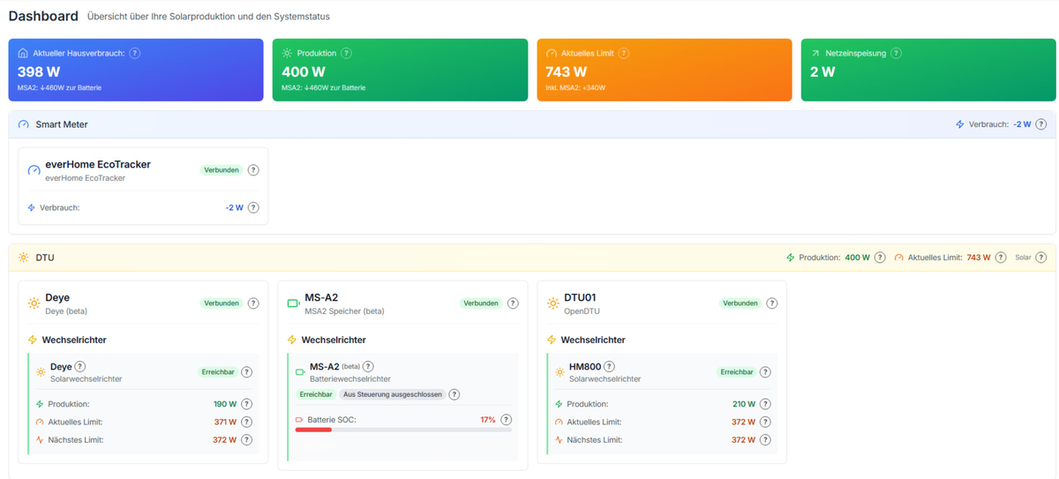1059x479 pixels.
Task: Click sun icon in green Produktion card
Action: (287, 53)
